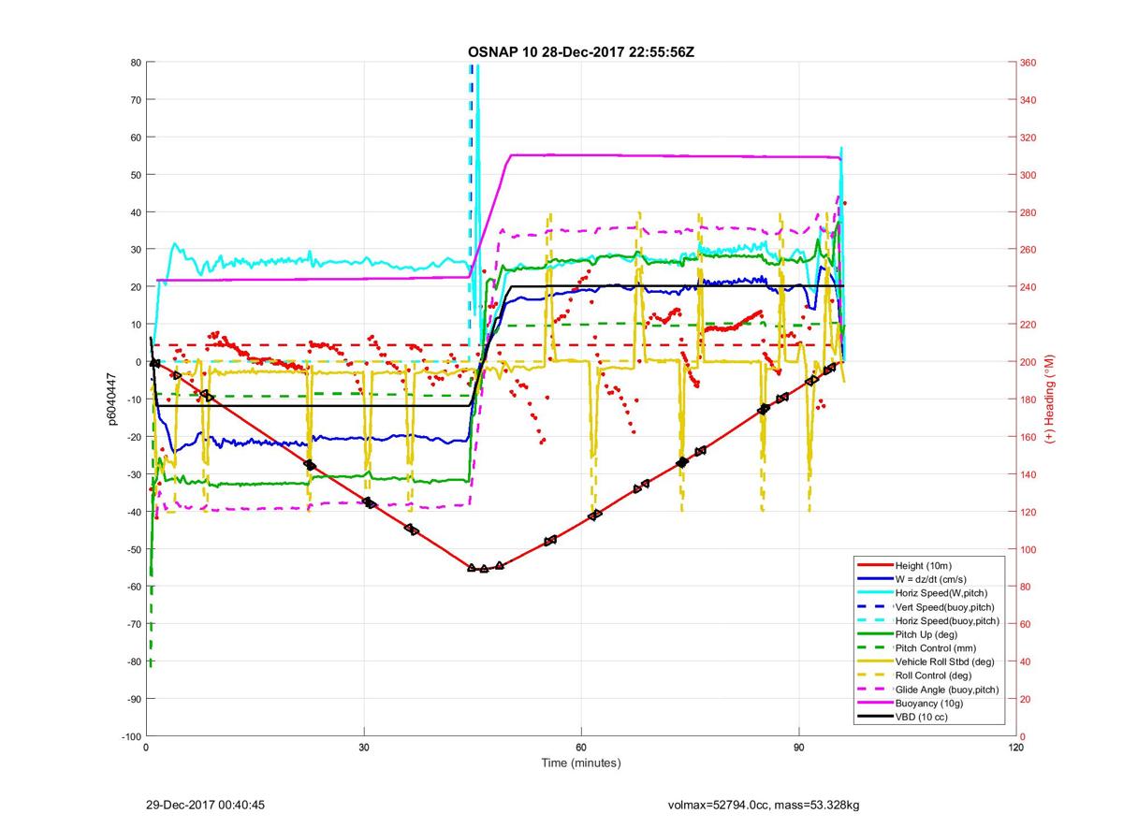1123x828 pixels.
Task: Click the black 10 tick label
Action: [135, 325]
